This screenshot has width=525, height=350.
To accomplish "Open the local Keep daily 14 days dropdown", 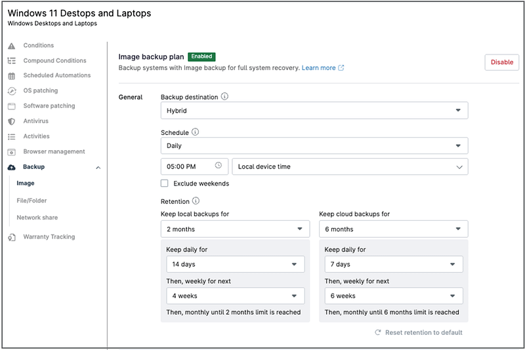I will coord(236,264).
